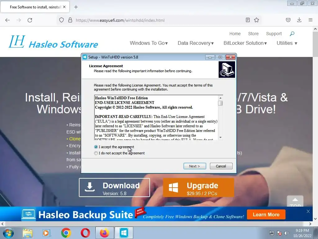Image resolution: width=318 pixels, height=239 pixels.
Task: Open the Home page link
Action: [235, 34]
